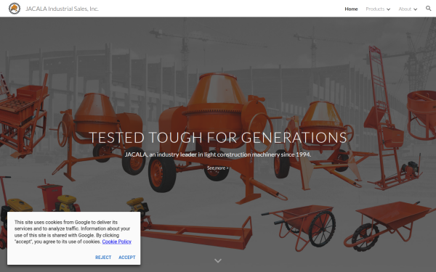Go to the Home navigation item
Image resolution: width=436 pixels, height=272 pixels.
pyautogui.click(x=351, y=9)
